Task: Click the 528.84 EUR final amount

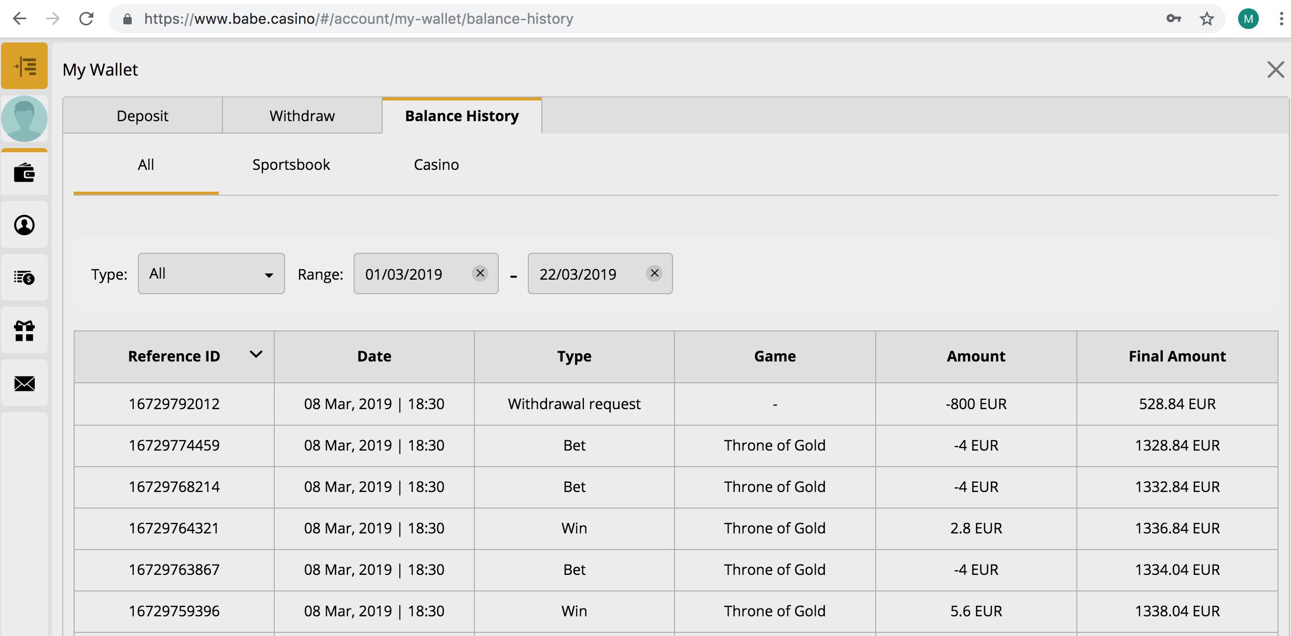Action: point(1177,404)
